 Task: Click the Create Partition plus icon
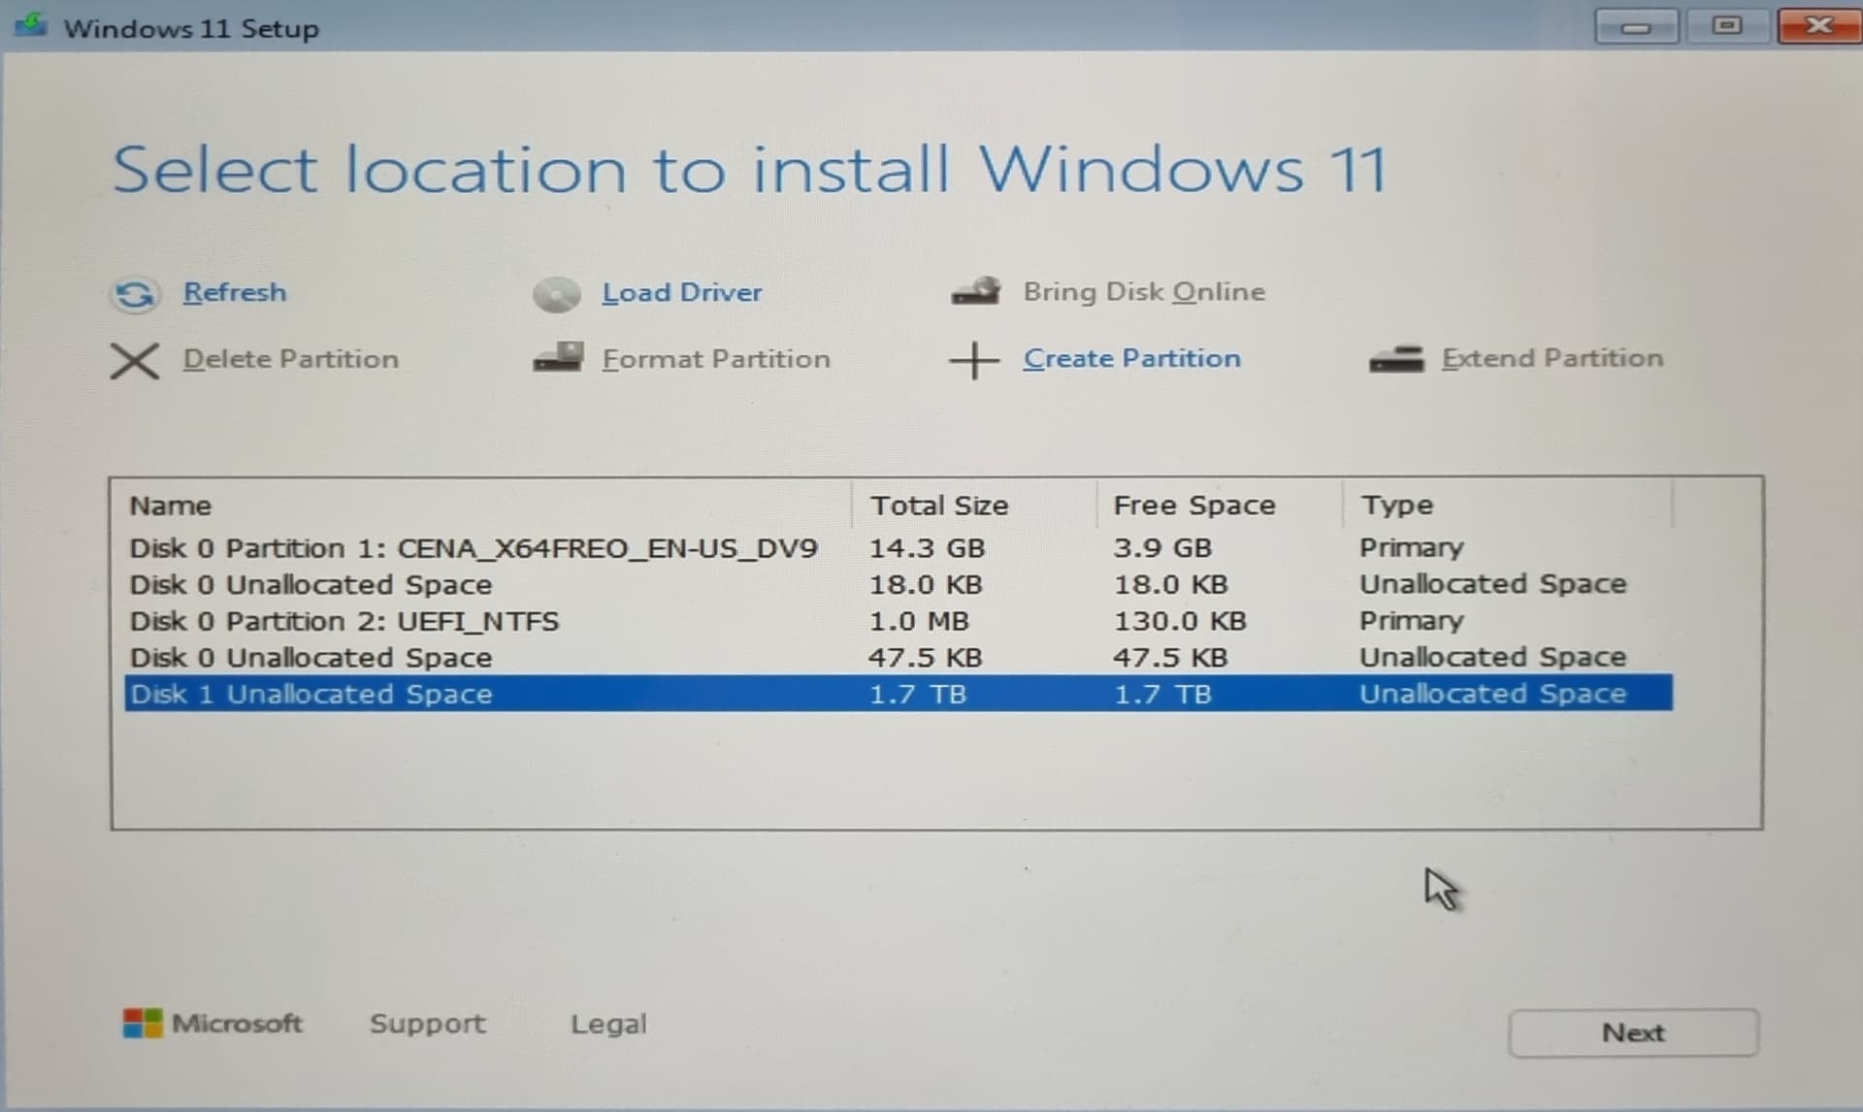pyautogui.click(x=973, y=360)
